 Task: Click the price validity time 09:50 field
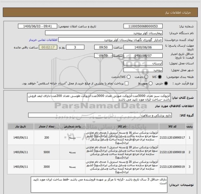103,55
